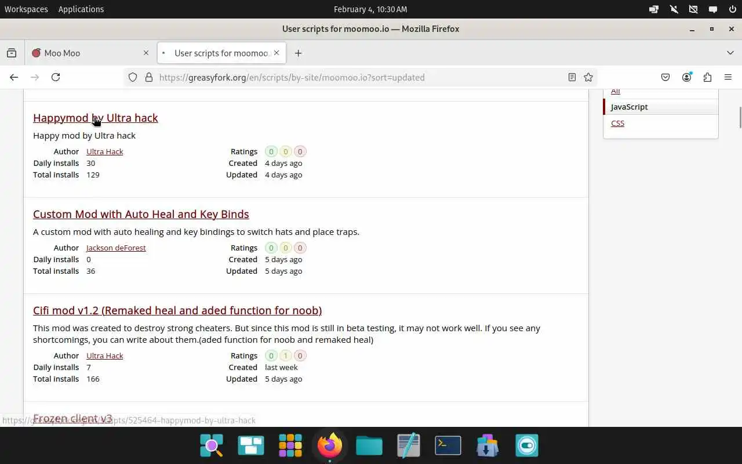Viewport: 742px width, 464px height.
Task: Open the workspaces overview dock icon
Action: pos(251,445)
